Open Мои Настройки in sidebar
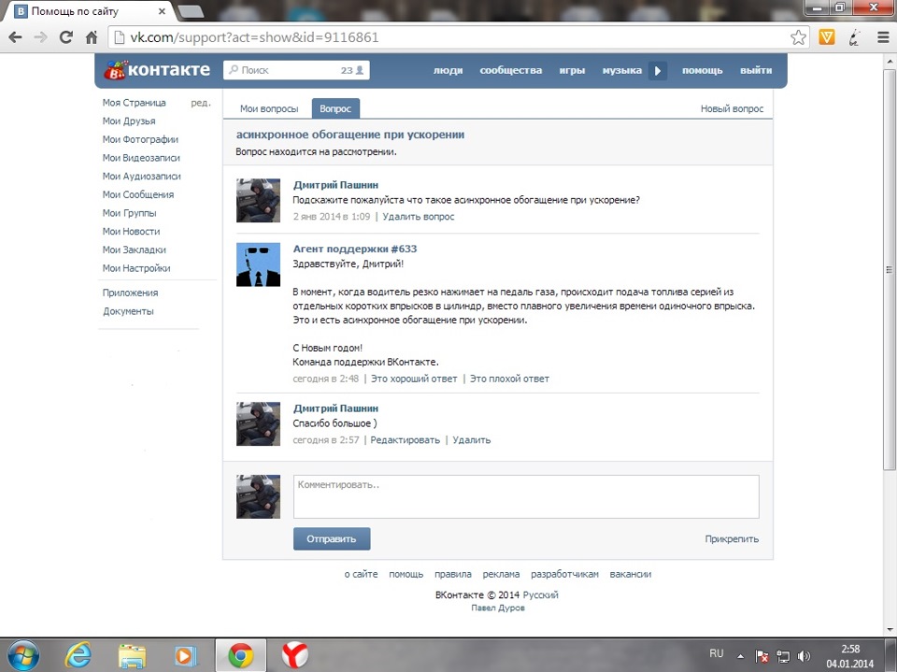The image size is (897, 672). (136, 268)
